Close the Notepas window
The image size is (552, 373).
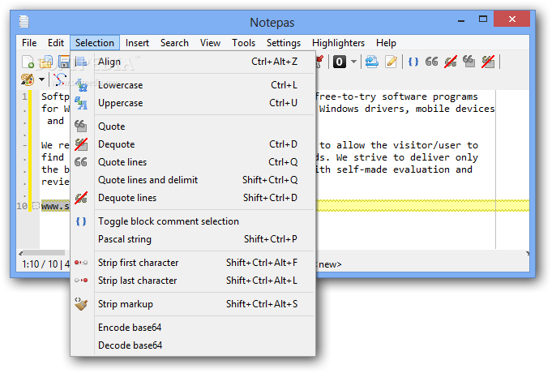pyautogui.click(x=511, y=19)
